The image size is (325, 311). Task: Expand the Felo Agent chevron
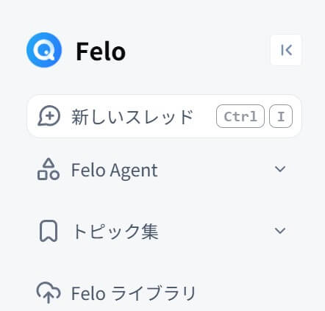pyautogui.click(x=280, y=169)
